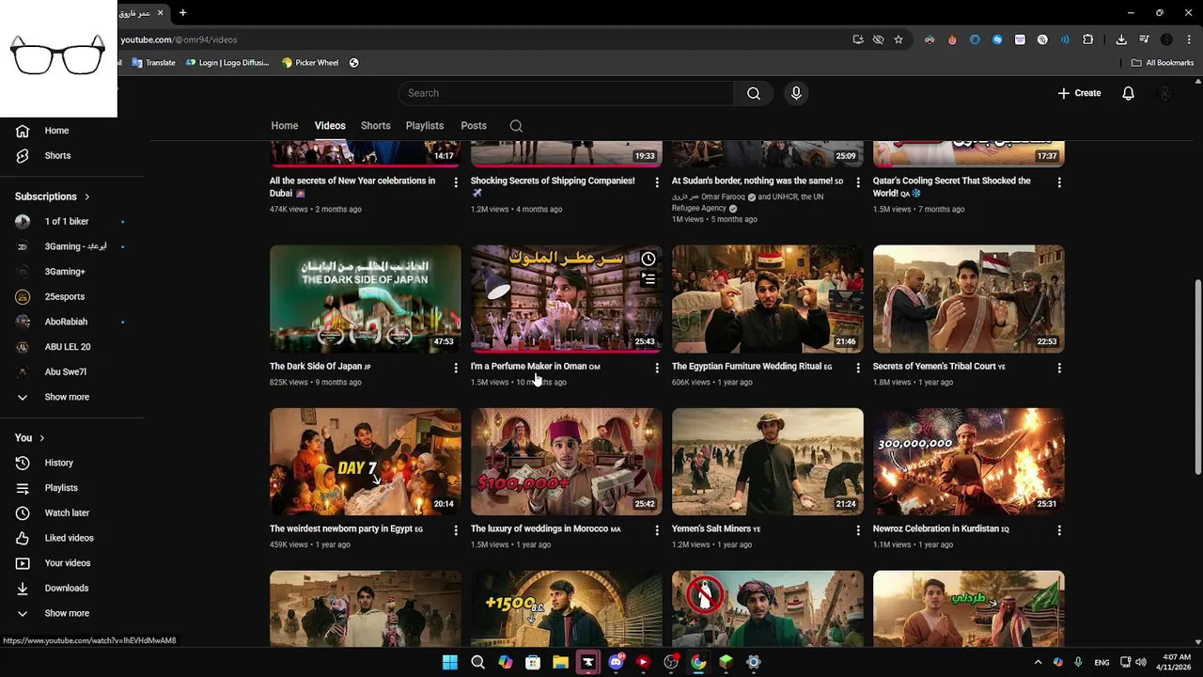Open Downloads in sidebar
Image resolution: width=1203 pixels, height=677 pixels.
(x=71, y=589)
